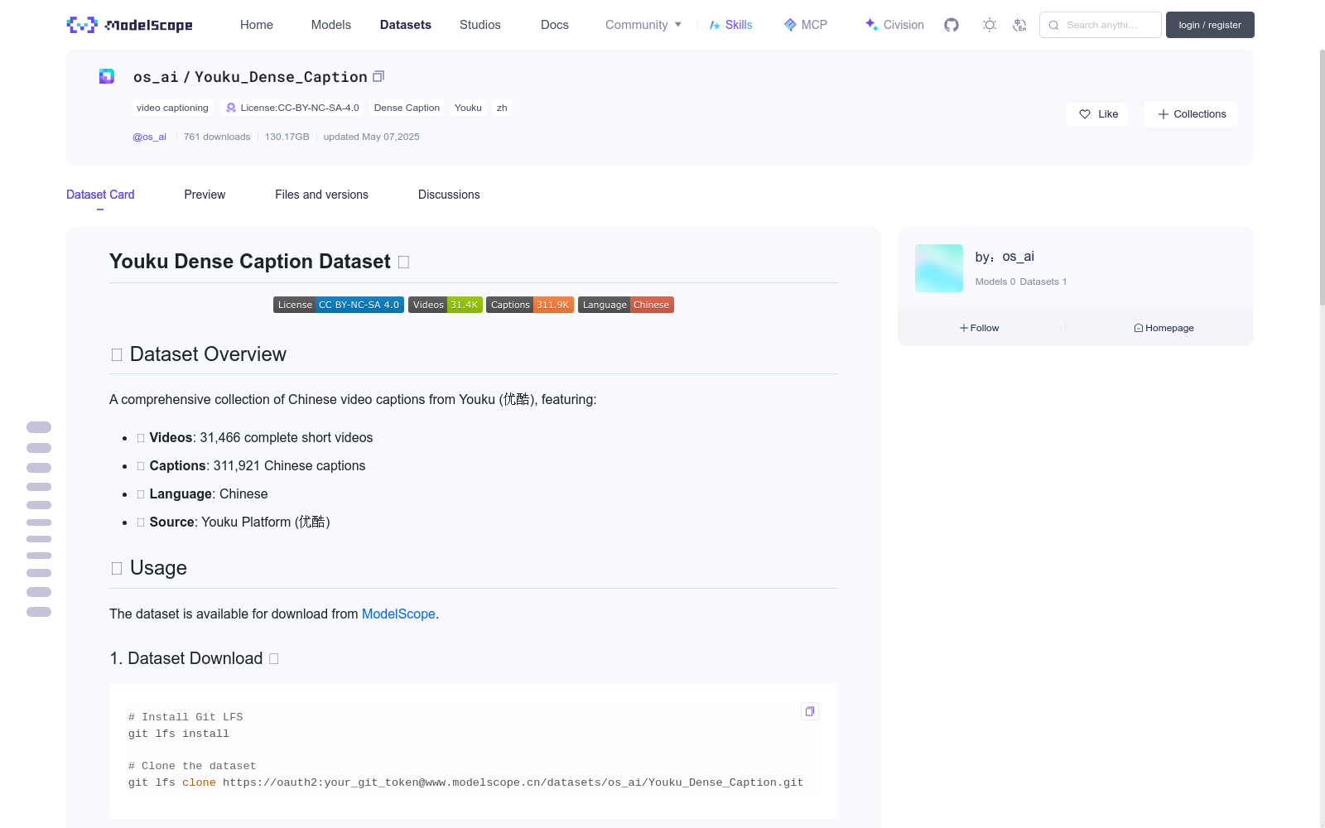This screenshot has width=1325, height=828.
Task: Open the Discussions tab
Action: 449,195
